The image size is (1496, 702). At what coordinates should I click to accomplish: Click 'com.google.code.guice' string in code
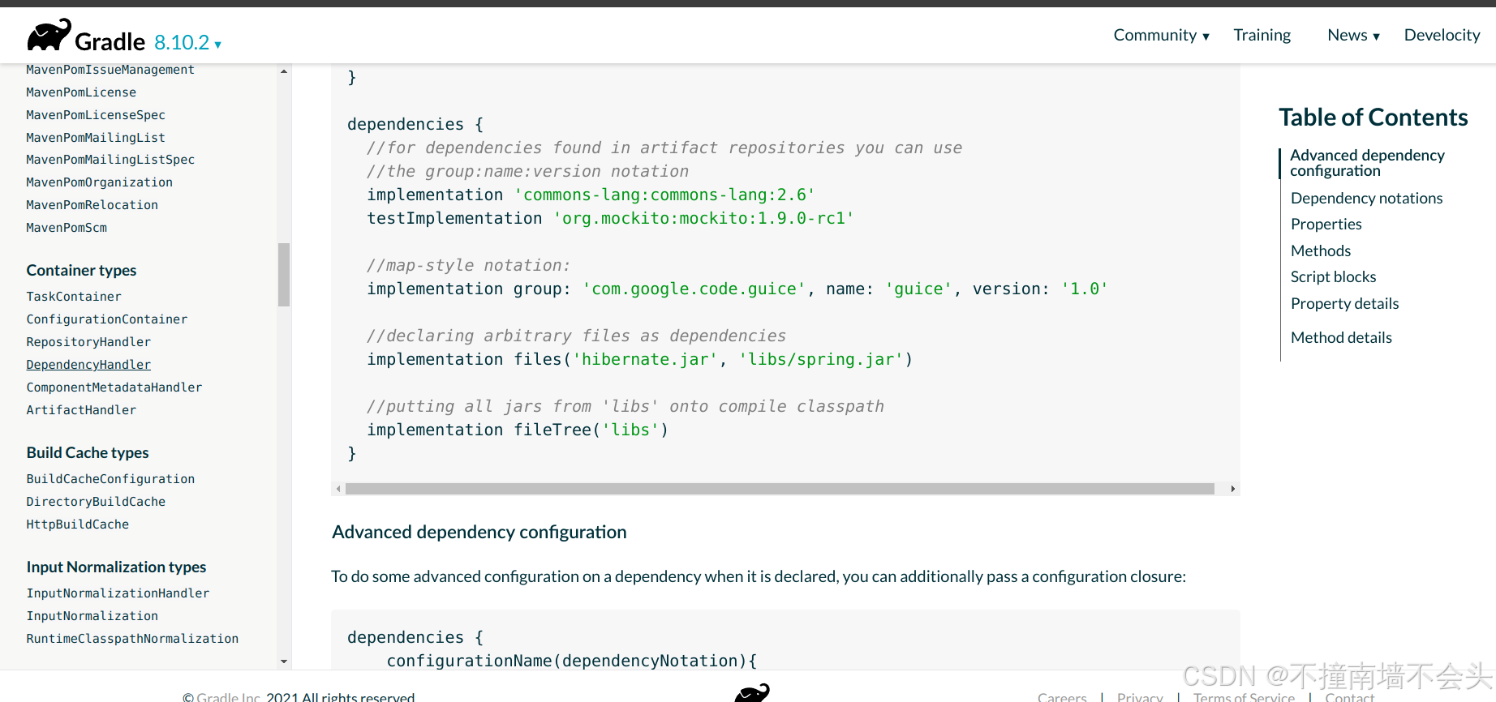pyautogui.click(x=694, y=289)
